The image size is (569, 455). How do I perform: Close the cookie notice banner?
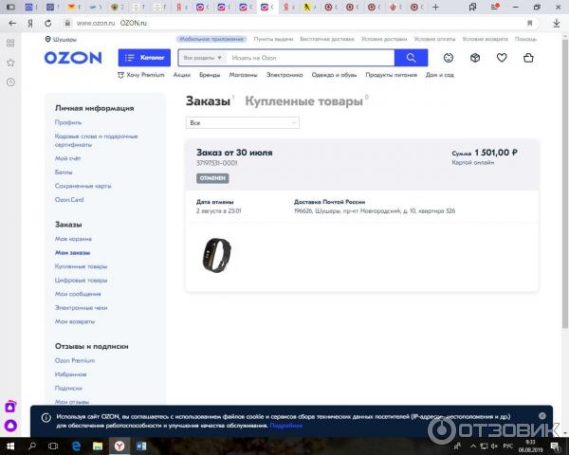coord(542,416)
